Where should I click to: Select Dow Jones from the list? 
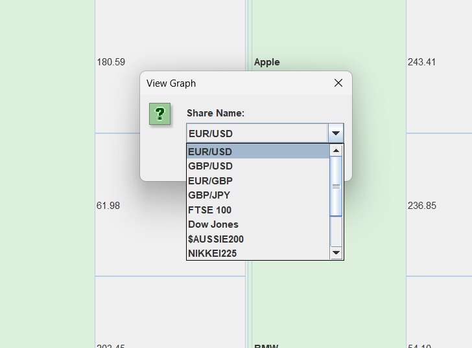pyautogui.click(x=258, y=224)
